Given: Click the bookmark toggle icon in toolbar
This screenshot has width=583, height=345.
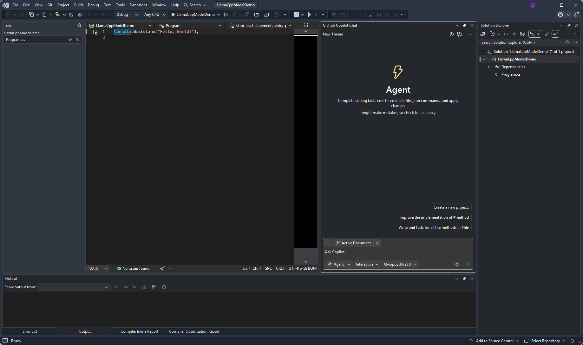Looking at the screenshot, I should tap(370, 15).
